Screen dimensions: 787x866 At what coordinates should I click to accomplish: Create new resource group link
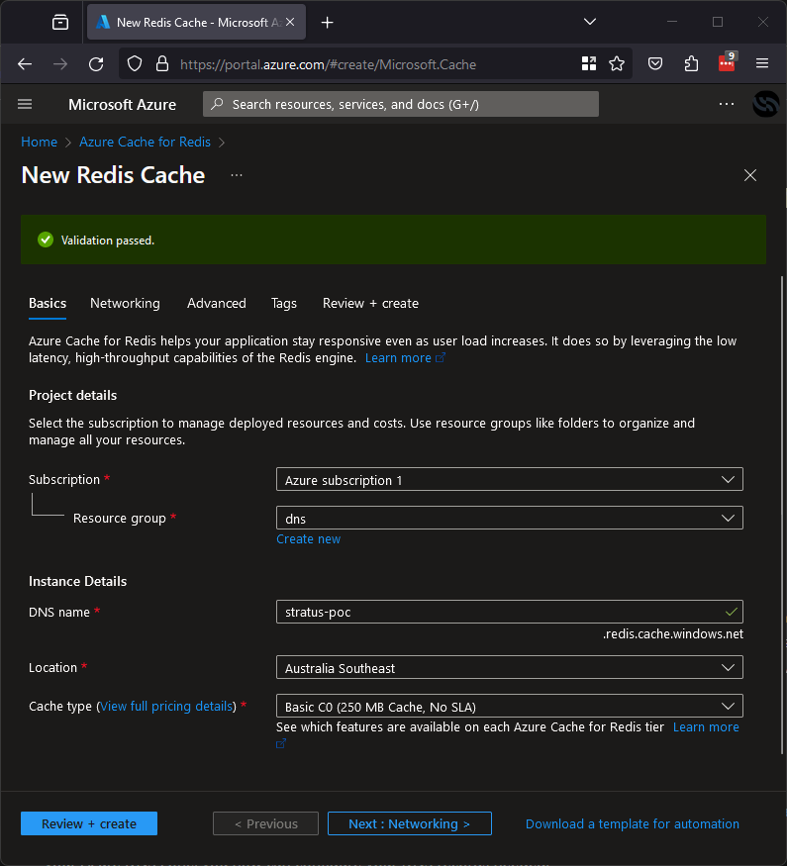pyautogui.click(x=308, y=539)
